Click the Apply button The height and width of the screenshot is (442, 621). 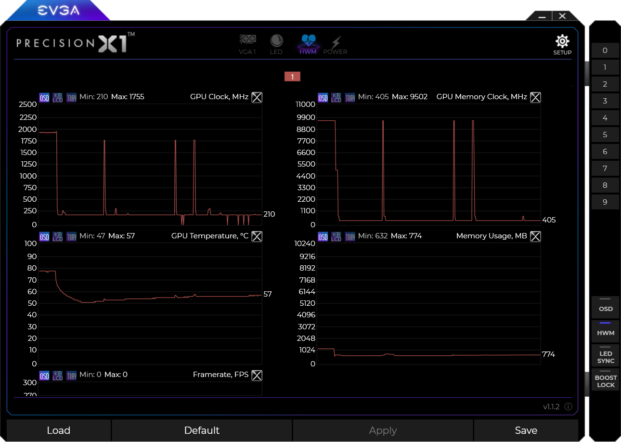click(383, 430)
